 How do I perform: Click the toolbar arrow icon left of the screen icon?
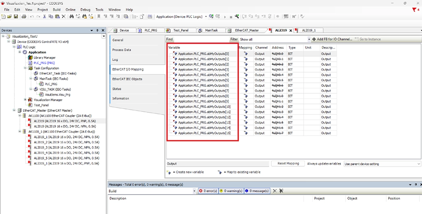[278, 17]
